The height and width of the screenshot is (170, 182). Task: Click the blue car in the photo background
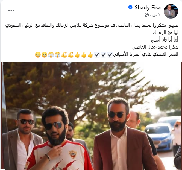click(x=159, y=137)
